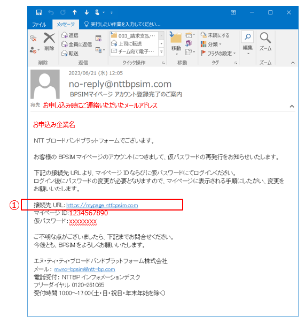The height and width of the screenshot is (323, 305).
Task: Click the touch/mouse mode icon
Action: (x=97, y=12)
